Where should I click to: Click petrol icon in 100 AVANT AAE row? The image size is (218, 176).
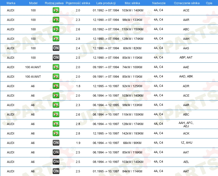click(56, 67)
